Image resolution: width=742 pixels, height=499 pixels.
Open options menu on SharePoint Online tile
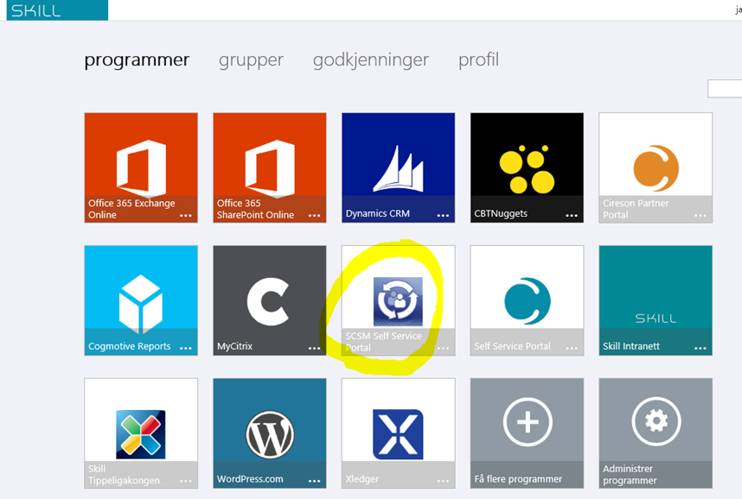pyautogui.click(x=315, y=216)
